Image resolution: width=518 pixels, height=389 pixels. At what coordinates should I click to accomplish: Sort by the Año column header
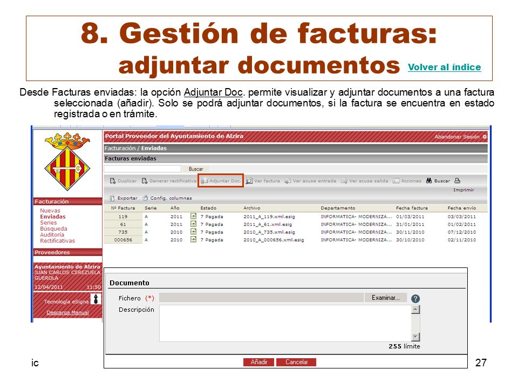click(175, 208)
